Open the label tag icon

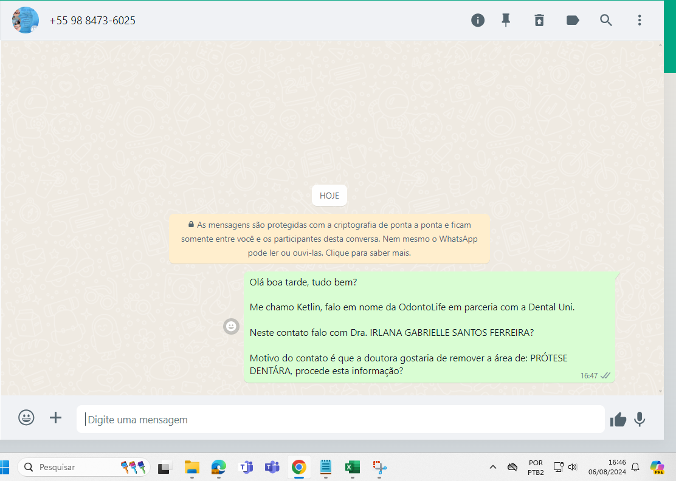coord(573,20)
